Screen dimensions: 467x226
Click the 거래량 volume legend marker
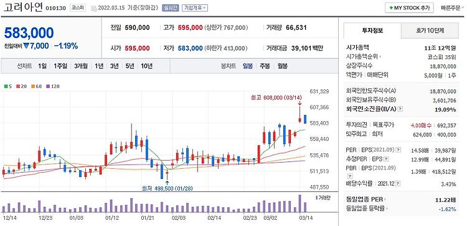(x=316, y=197)
